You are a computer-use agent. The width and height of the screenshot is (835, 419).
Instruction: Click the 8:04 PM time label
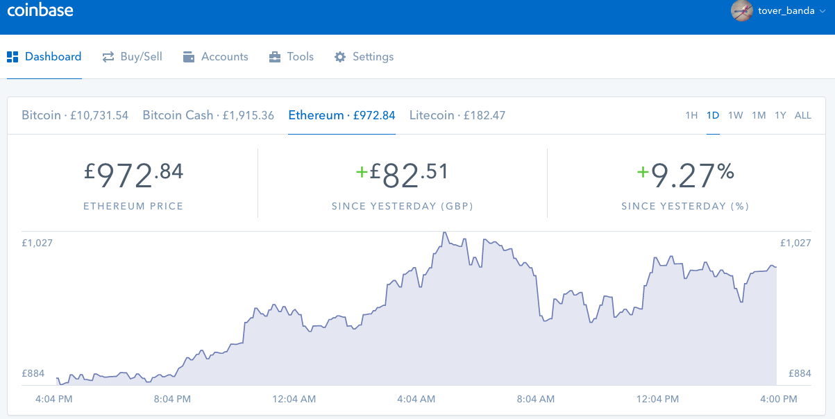173,399
